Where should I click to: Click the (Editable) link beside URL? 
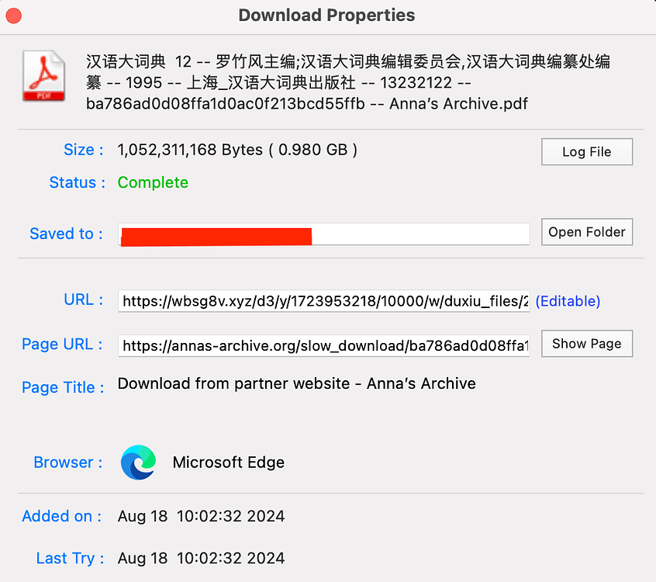pyautogui.click(x=568, y=301)
